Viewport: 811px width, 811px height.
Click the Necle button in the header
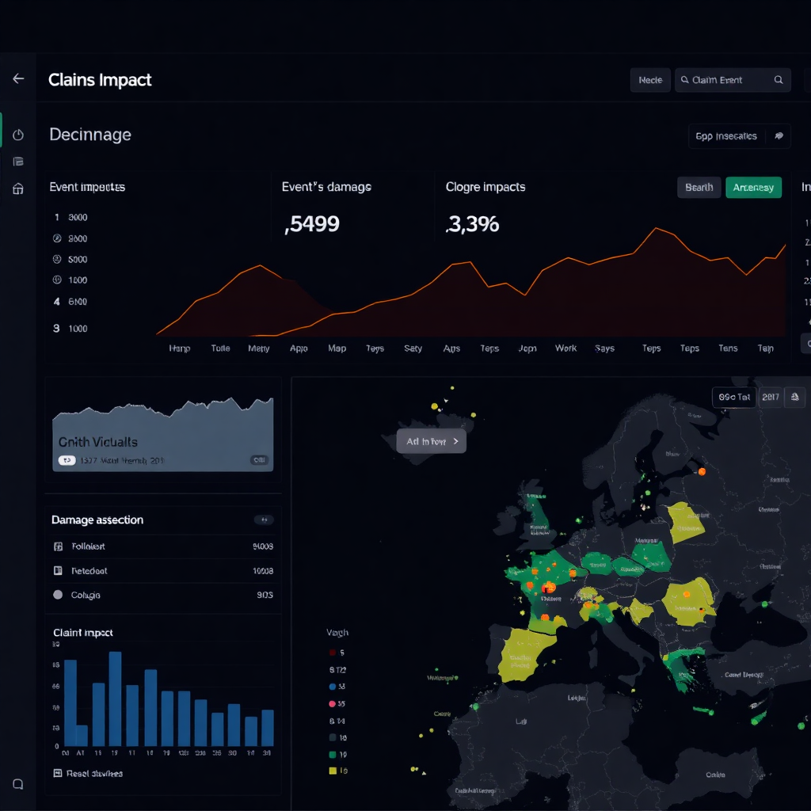tap(649, 80)
